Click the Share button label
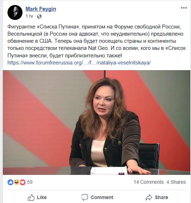This screenshot has width=191, height=203. click(x=161, y=197)
